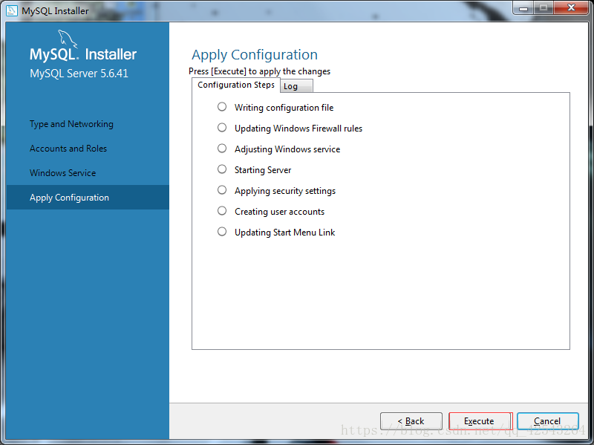Viewport: 594px width, 445px height.
Task: Close the MySQL Installer window
Action: click(571, 7)
